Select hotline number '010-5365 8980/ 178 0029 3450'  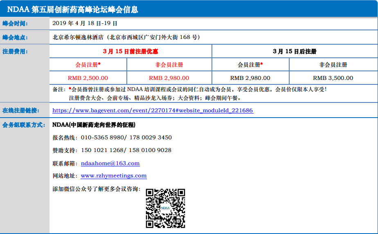(x=126, y=137)
